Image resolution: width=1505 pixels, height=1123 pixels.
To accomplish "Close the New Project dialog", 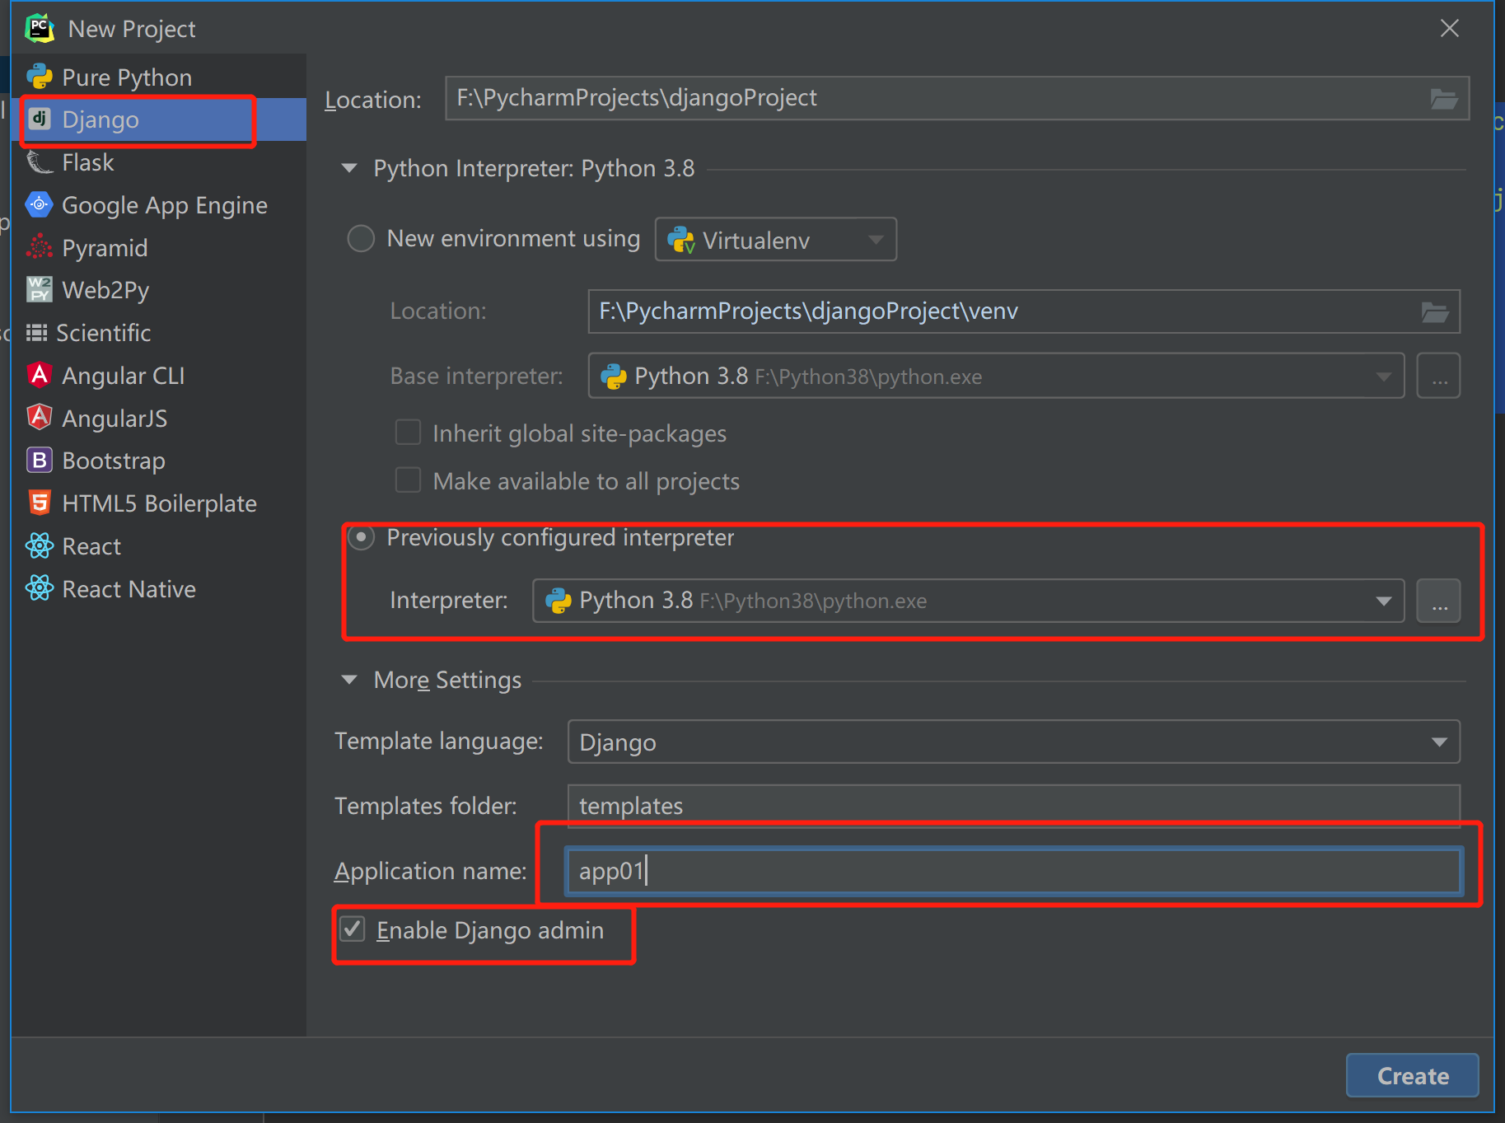I will tap(1450, 28).
